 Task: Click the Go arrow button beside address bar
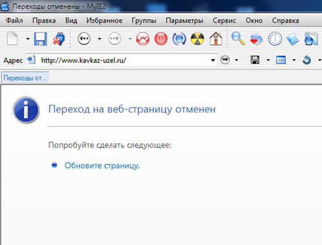tap(225, 60)
